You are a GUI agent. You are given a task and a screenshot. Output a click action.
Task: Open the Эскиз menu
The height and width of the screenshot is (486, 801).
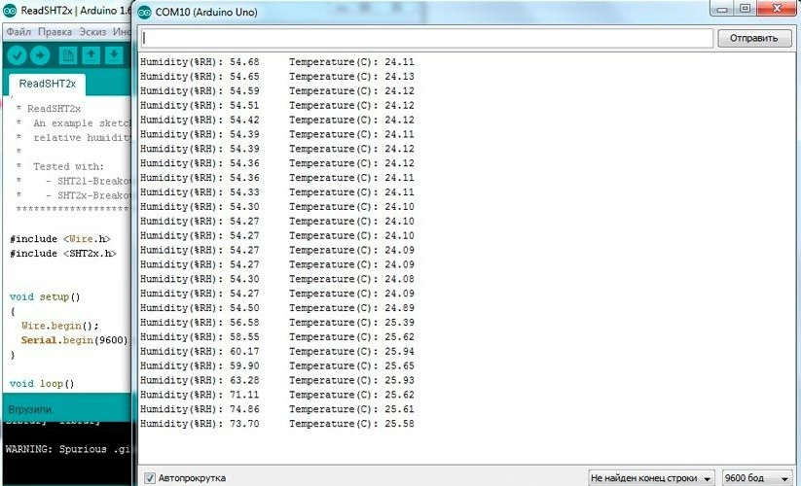(92, 31)
